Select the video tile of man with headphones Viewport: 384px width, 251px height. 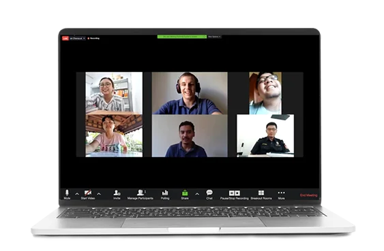(190, 93)
